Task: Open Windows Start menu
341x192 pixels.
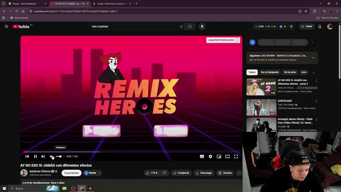Action: point(4,189)
